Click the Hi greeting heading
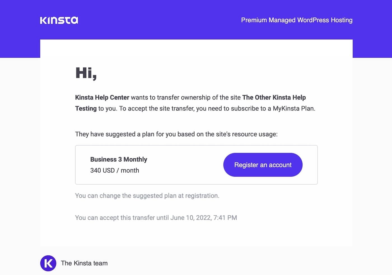This screenshot has width=392, height=275. [x=86, y=74]
